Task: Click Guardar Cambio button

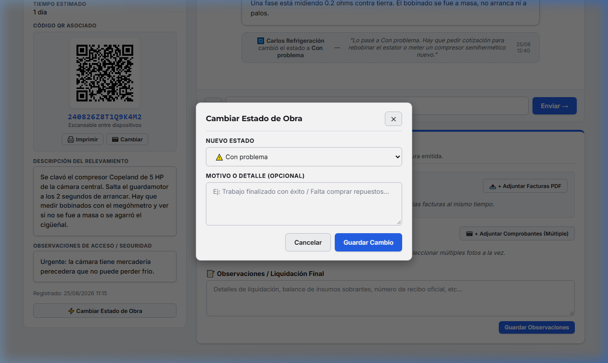Action: 368,242
